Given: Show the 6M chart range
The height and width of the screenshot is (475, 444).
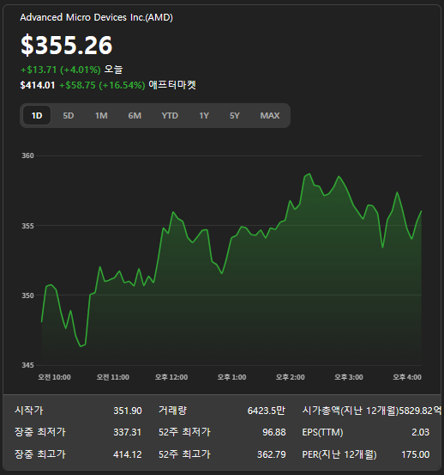Looking at the screenshot, I should 135,115.
